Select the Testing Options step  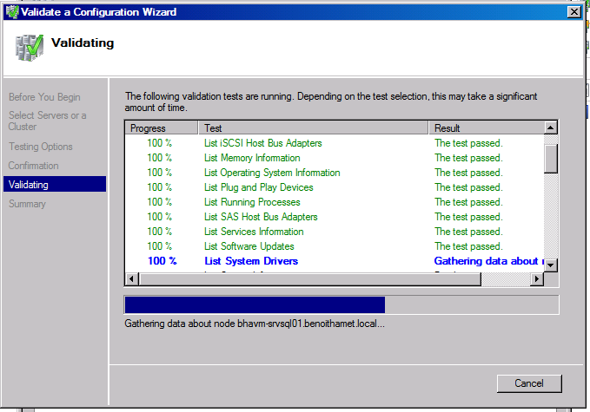tap(41, 147)
